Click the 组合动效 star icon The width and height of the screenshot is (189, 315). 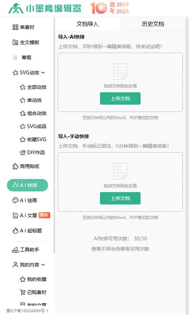click(x=23, y=113)
